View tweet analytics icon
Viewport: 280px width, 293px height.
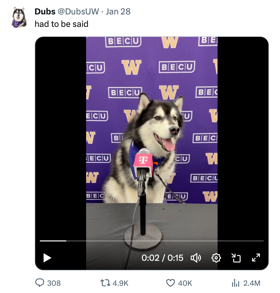pos(236,283)
